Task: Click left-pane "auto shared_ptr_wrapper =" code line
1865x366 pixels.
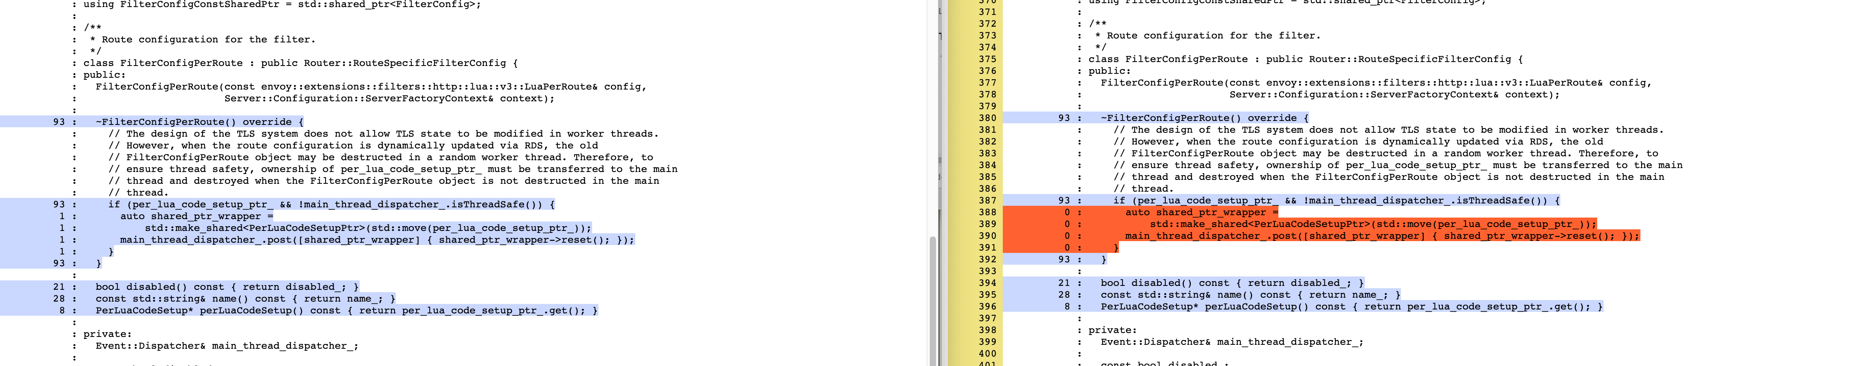Action: tap(197, 216)
